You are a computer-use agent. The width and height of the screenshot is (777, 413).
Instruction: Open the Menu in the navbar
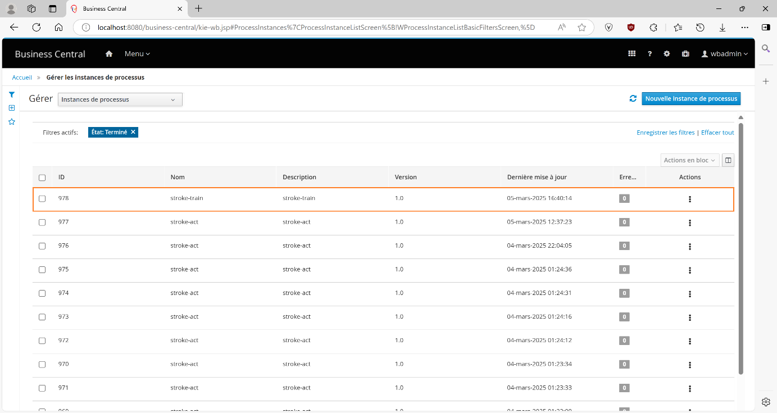[x=137, y=53]
